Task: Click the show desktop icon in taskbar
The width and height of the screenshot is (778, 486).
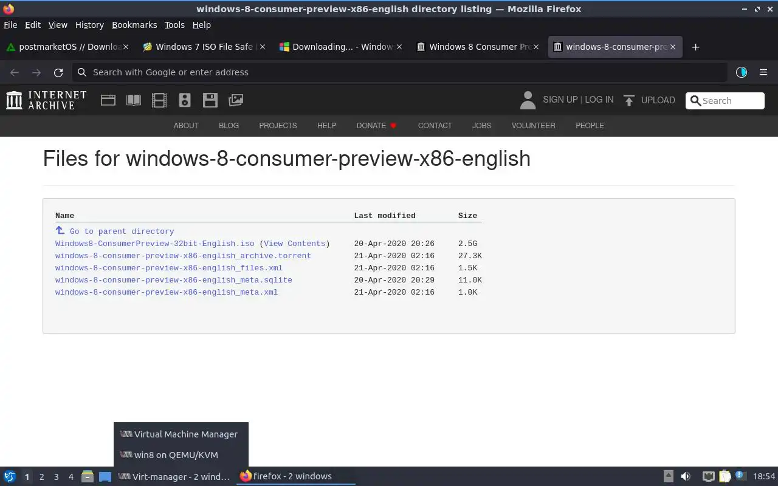Action: point(105,476)
